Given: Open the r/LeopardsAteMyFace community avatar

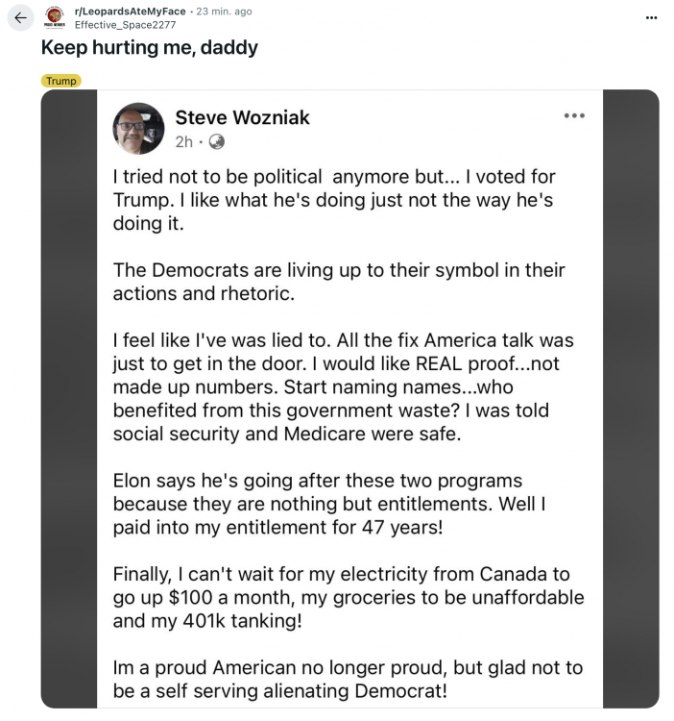Looking at the screenshot, I should pos(55,17).
